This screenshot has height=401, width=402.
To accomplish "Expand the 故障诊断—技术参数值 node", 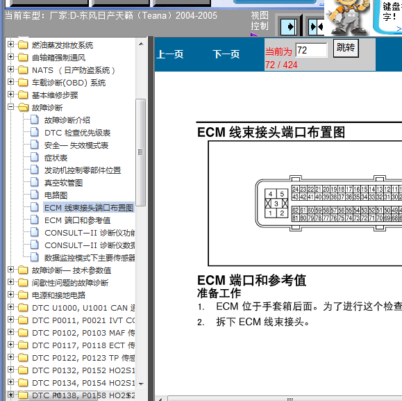I will [x=10, y=270].
